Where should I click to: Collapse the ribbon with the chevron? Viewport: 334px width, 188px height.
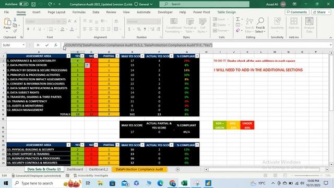point(330,37)
